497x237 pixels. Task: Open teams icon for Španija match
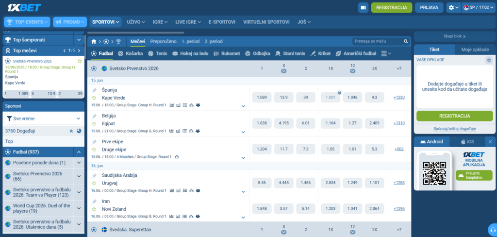click(x=198, y=105)
